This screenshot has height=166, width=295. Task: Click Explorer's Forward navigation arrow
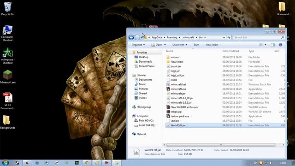[137, 37]
